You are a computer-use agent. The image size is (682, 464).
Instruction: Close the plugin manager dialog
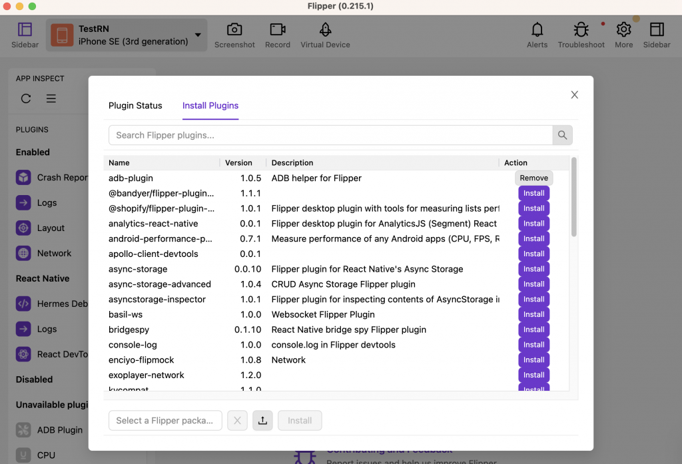click(x=574, y=95)
